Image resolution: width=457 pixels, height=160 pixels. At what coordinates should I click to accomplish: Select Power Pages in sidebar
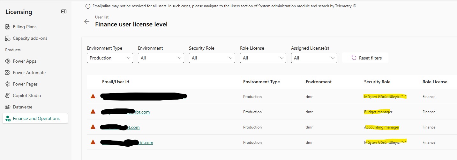point(25,84)
